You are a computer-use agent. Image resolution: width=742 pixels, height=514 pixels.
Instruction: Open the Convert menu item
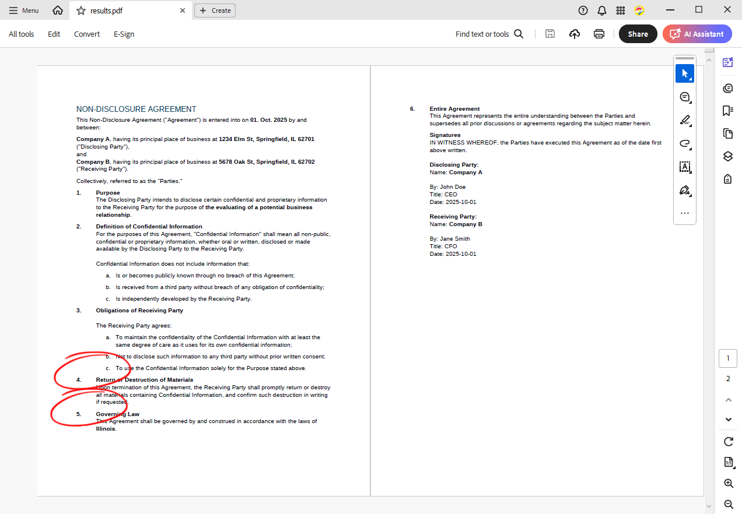point(87,34)
